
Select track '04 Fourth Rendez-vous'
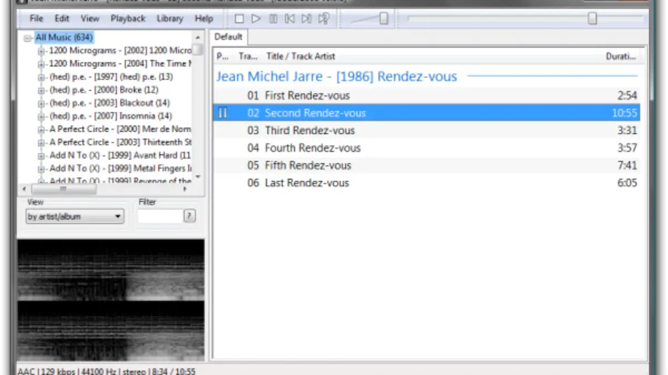pos(427,148)
